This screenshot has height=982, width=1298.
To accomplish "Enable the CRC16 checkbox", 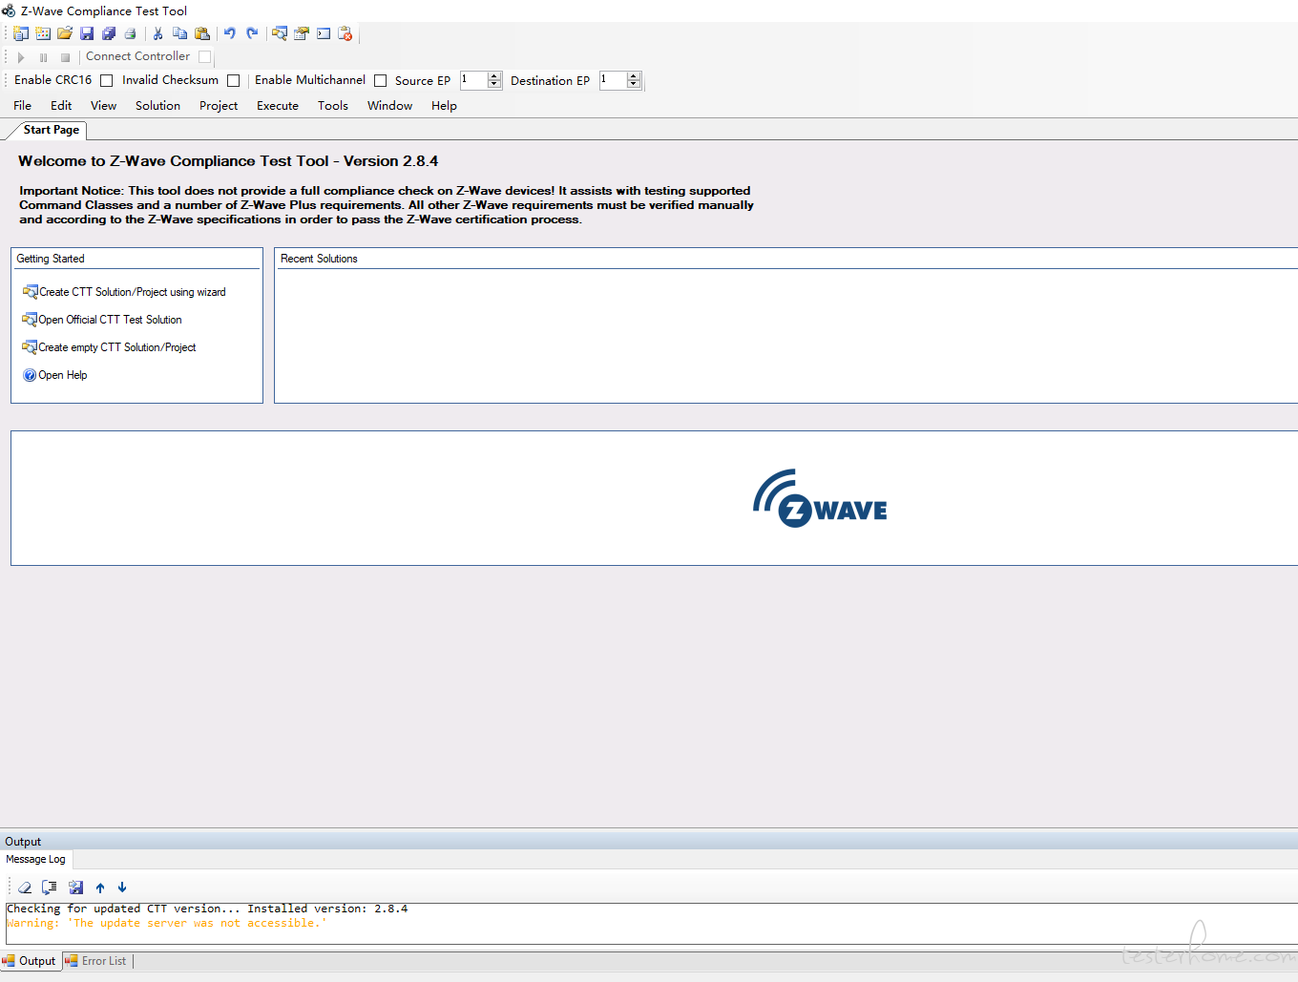I will pos(107,81).
